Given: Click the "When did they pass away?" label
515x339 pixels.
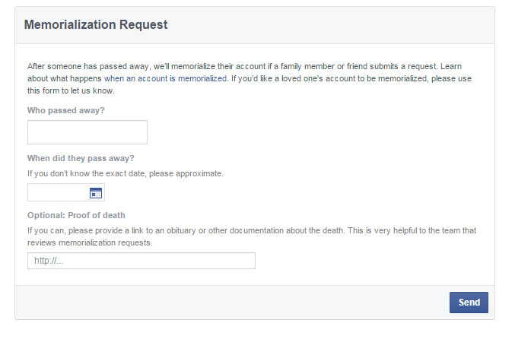Looking at the screenshot, I should click(x=81, y=158).
